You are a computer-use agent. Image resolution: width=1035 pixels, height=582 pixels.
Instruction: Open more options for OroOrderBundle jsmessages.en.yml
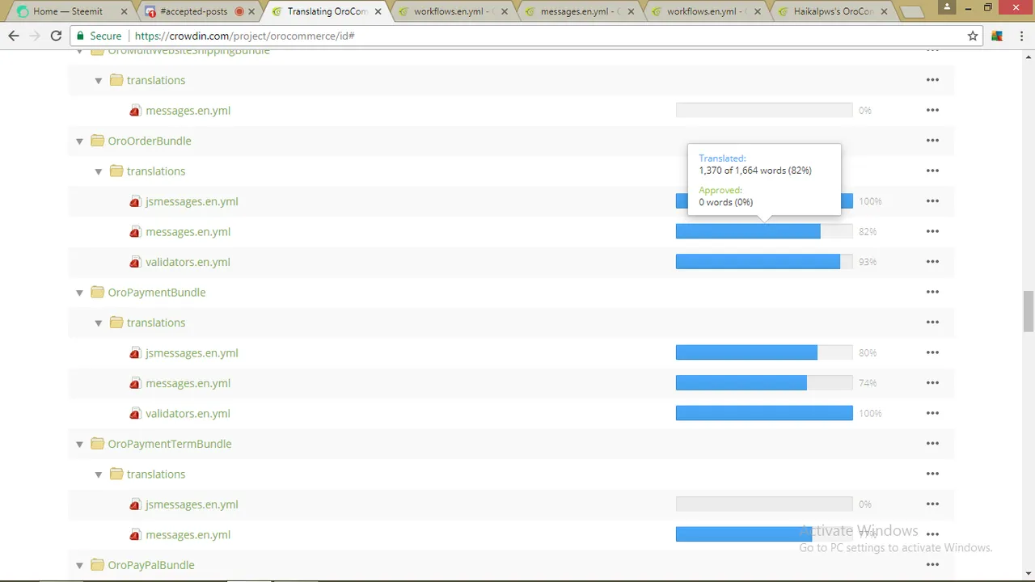pos(932,201)
